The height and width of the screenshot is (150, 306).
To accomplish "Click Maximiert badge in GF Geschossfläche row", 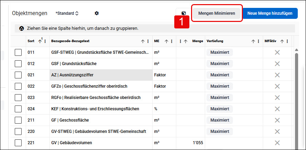I will click(x=220, y=120).
